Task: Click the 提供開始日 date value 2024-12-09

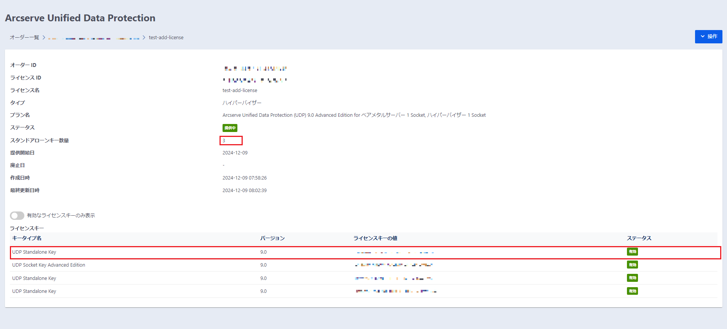Action: 235,153
